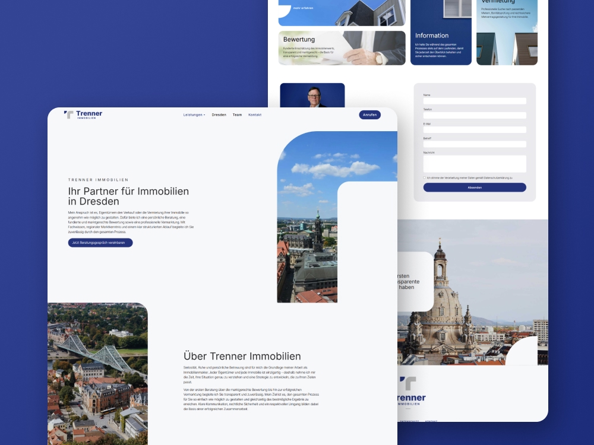Screen dimensions: 594x445
Task: Open the Kontakt navigation item
Action: [254, 115]
